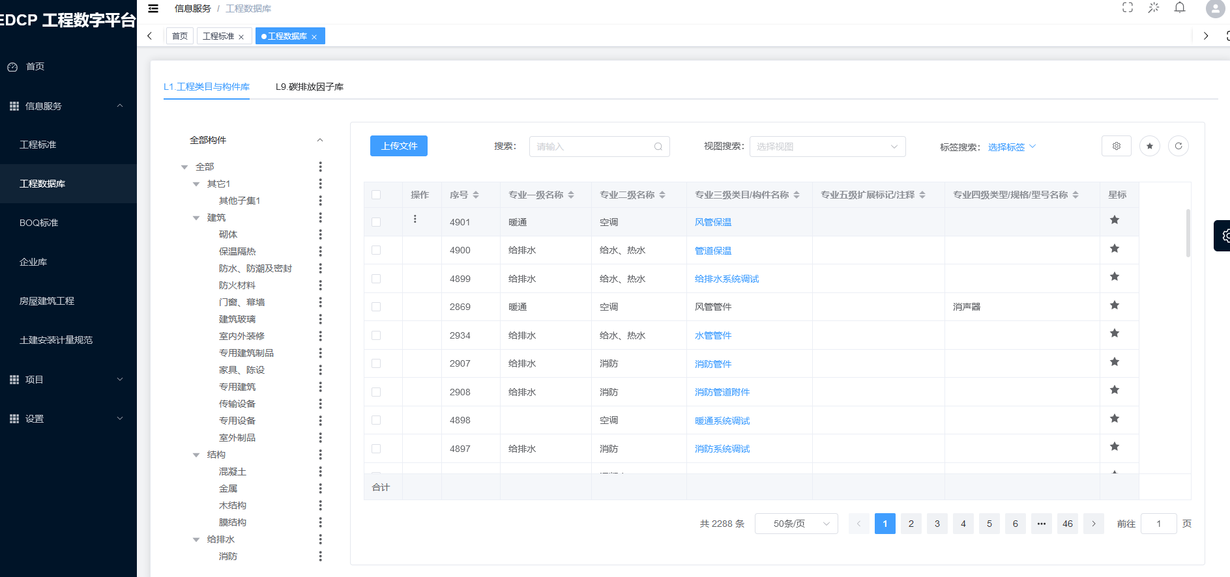Open the 选择标签 tag dropdown
Image resolution: width=1230 pixels, height=577 pixels.
click(1012, 147)
